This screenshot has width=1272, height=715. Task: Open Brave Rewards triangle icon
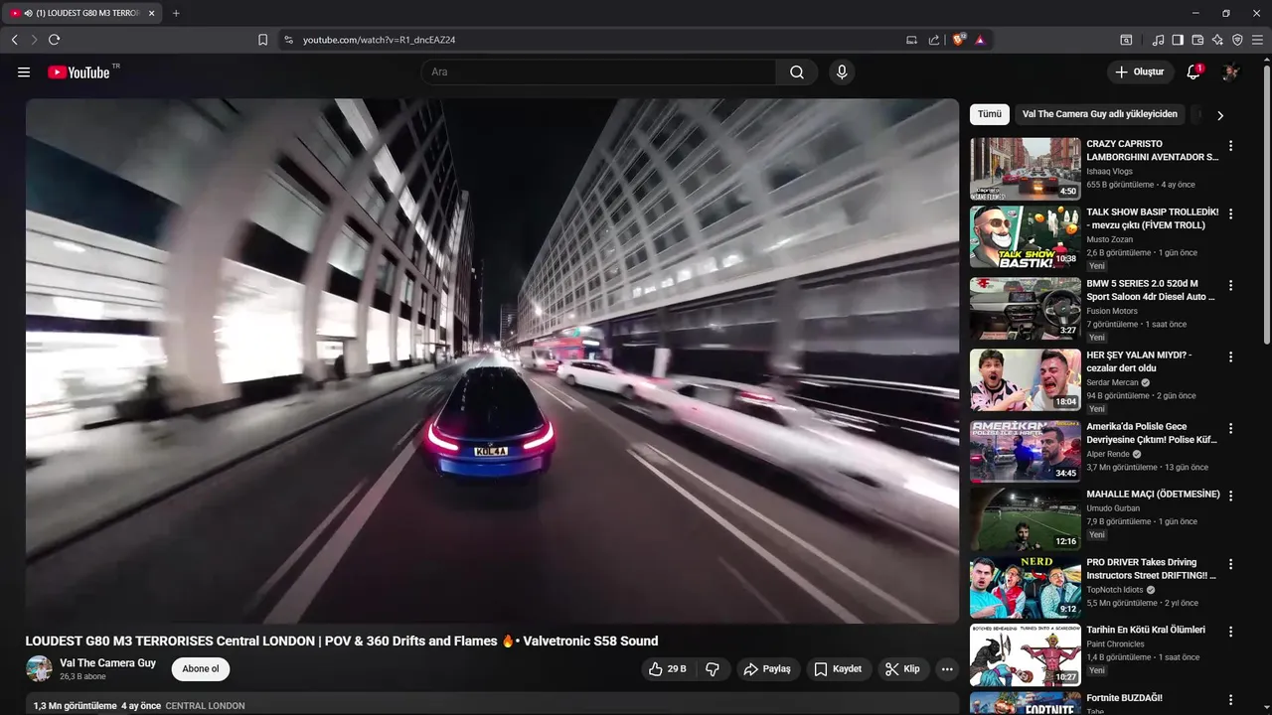click(980, 40)
